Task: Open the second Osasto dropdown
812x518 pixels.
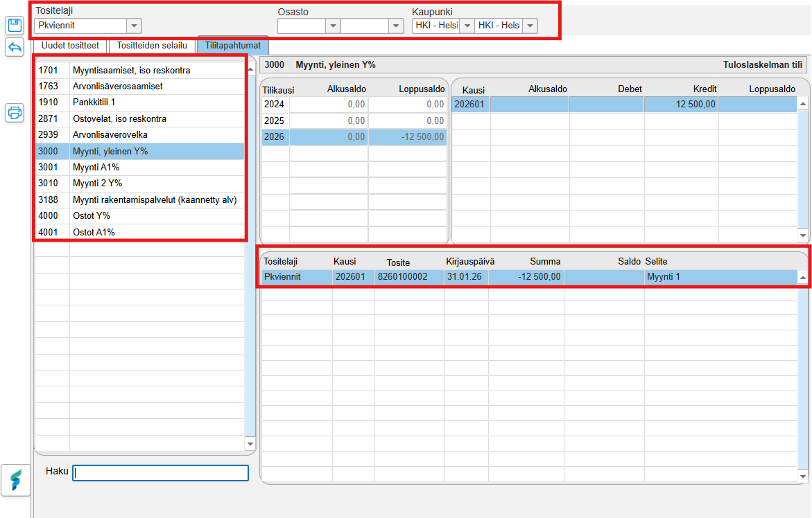Action: [x=396, y=26]
